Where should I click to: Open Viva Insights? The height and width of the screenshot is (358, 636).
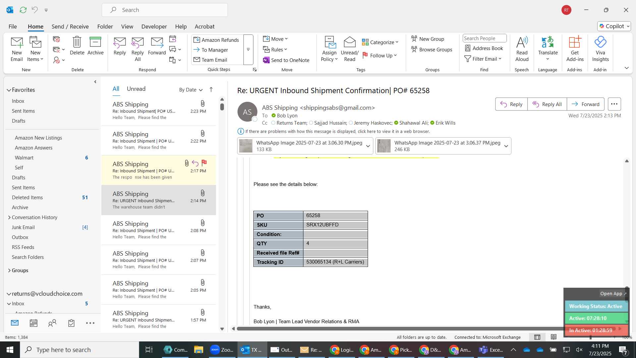(600, 49)
